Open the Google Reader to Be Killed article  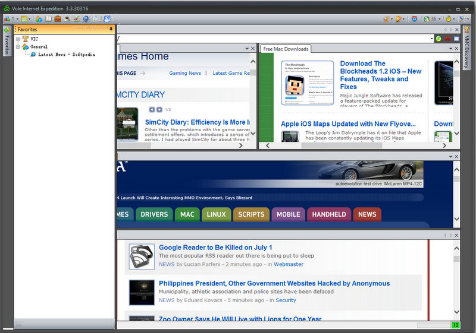215,248
